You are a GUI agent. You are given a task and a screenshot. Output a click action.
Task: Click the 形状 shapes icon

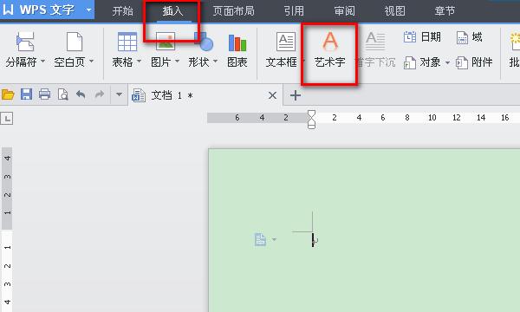[204, 42]
